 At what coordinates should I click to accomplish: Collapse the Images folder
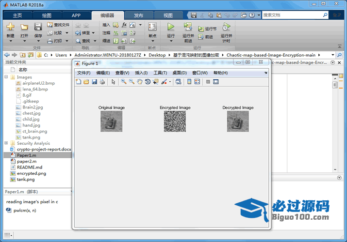pos(6,77)
